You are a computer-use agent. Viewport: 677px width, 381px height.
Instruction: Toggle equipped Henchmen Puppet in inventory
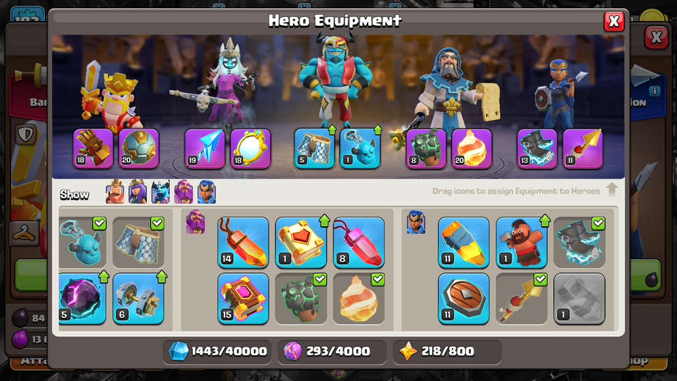[82, 243]
